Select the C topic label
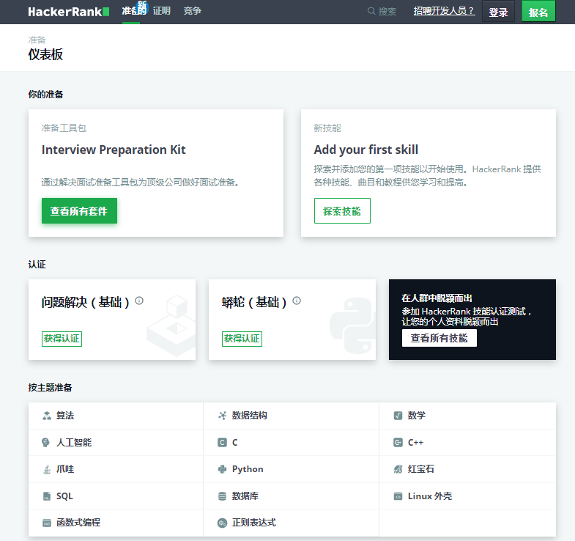 [234, 442]
